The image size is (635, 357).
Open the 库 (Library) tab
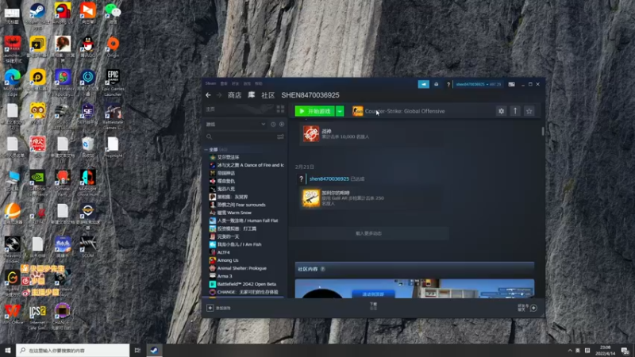pos(252,95)
